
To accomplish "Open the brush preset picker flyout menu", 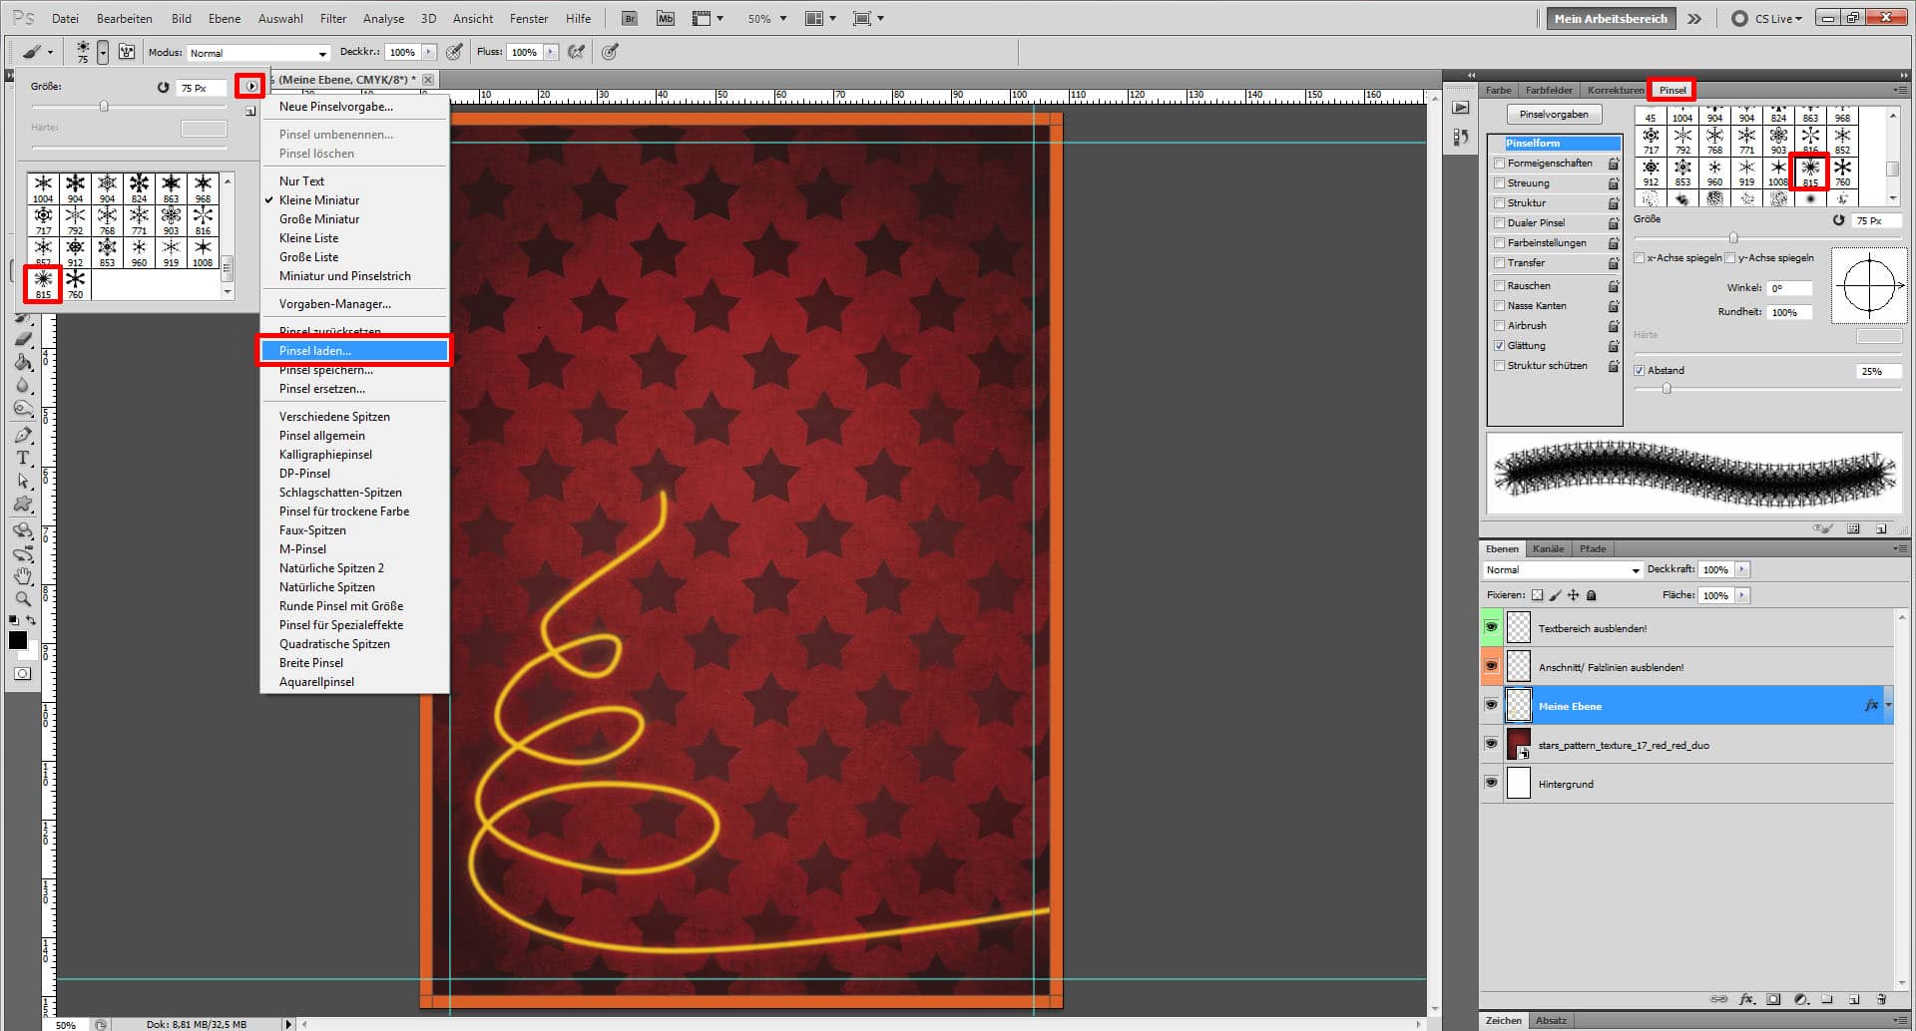I will click(x=249, y=87).
